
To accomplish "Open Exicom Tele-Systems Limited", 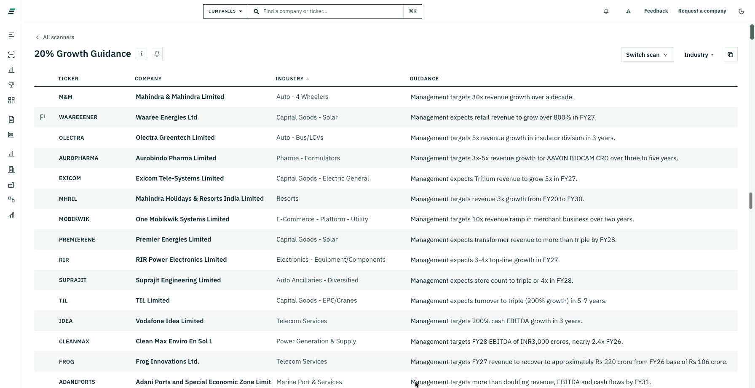I will click(180, 178).
